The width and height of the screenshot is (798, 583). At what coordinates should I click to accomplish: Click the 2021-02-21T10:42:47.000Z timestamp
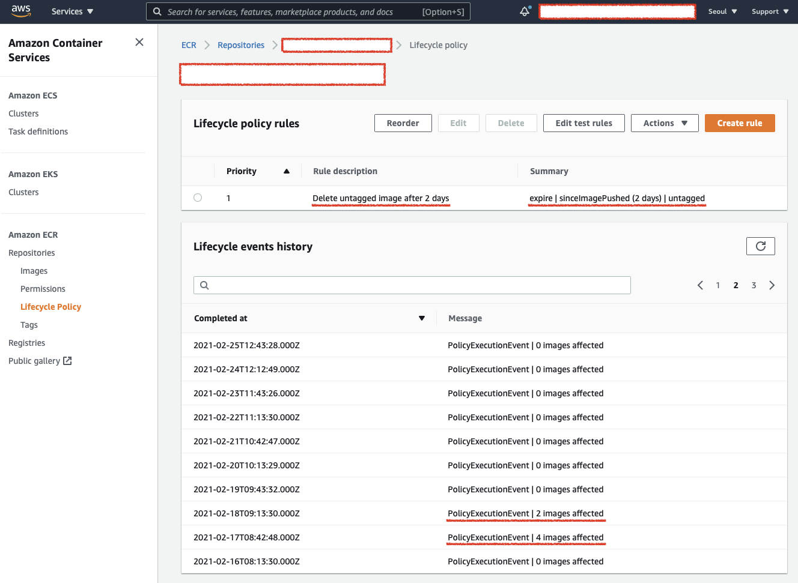pos(246,441)
